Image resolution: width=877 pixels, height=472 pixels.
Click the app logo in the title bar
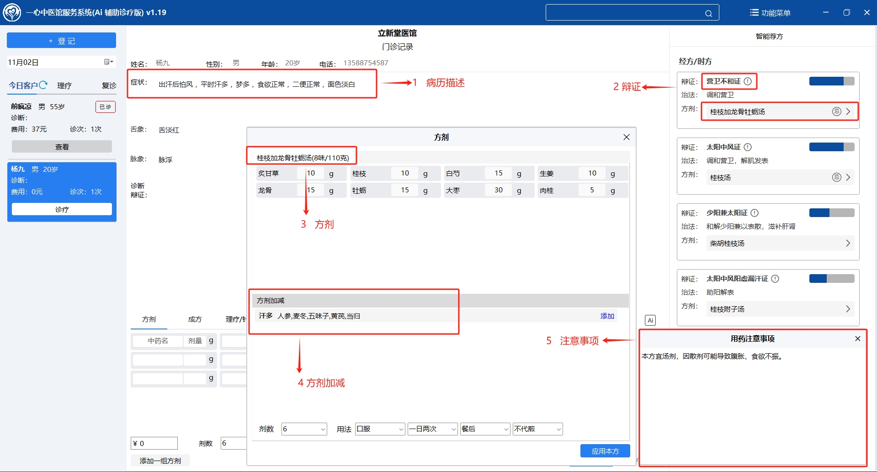11,12
